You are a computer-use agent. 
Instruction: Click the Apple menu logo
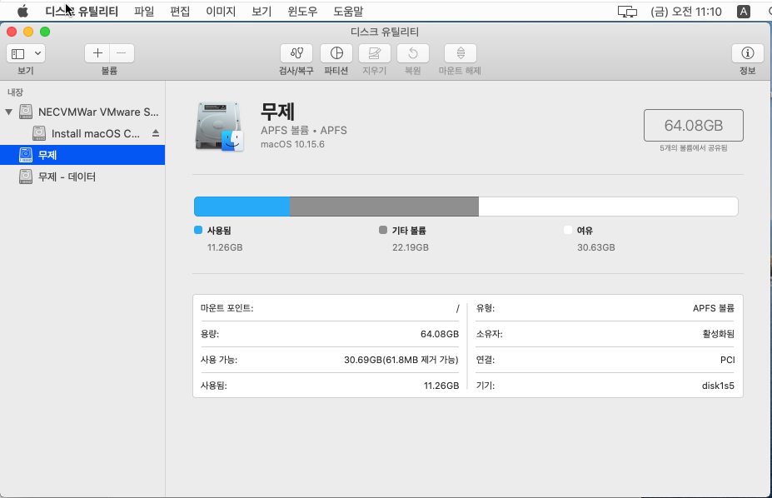pyautogui.click(x=22, y=12)
